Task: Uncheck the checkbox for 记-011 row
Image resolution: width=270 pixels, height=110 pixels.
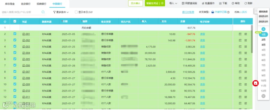Action: coord(15,97)
